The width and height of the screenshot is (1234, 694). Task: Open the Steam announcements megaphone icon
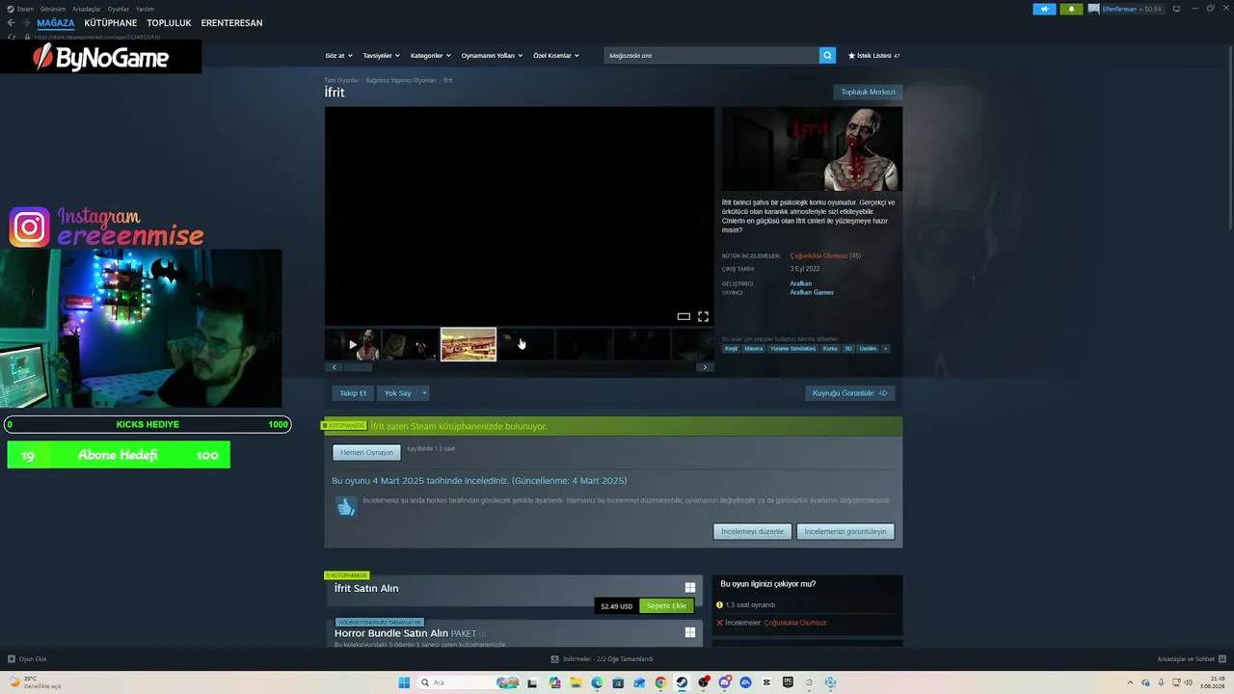(1044, 9)
